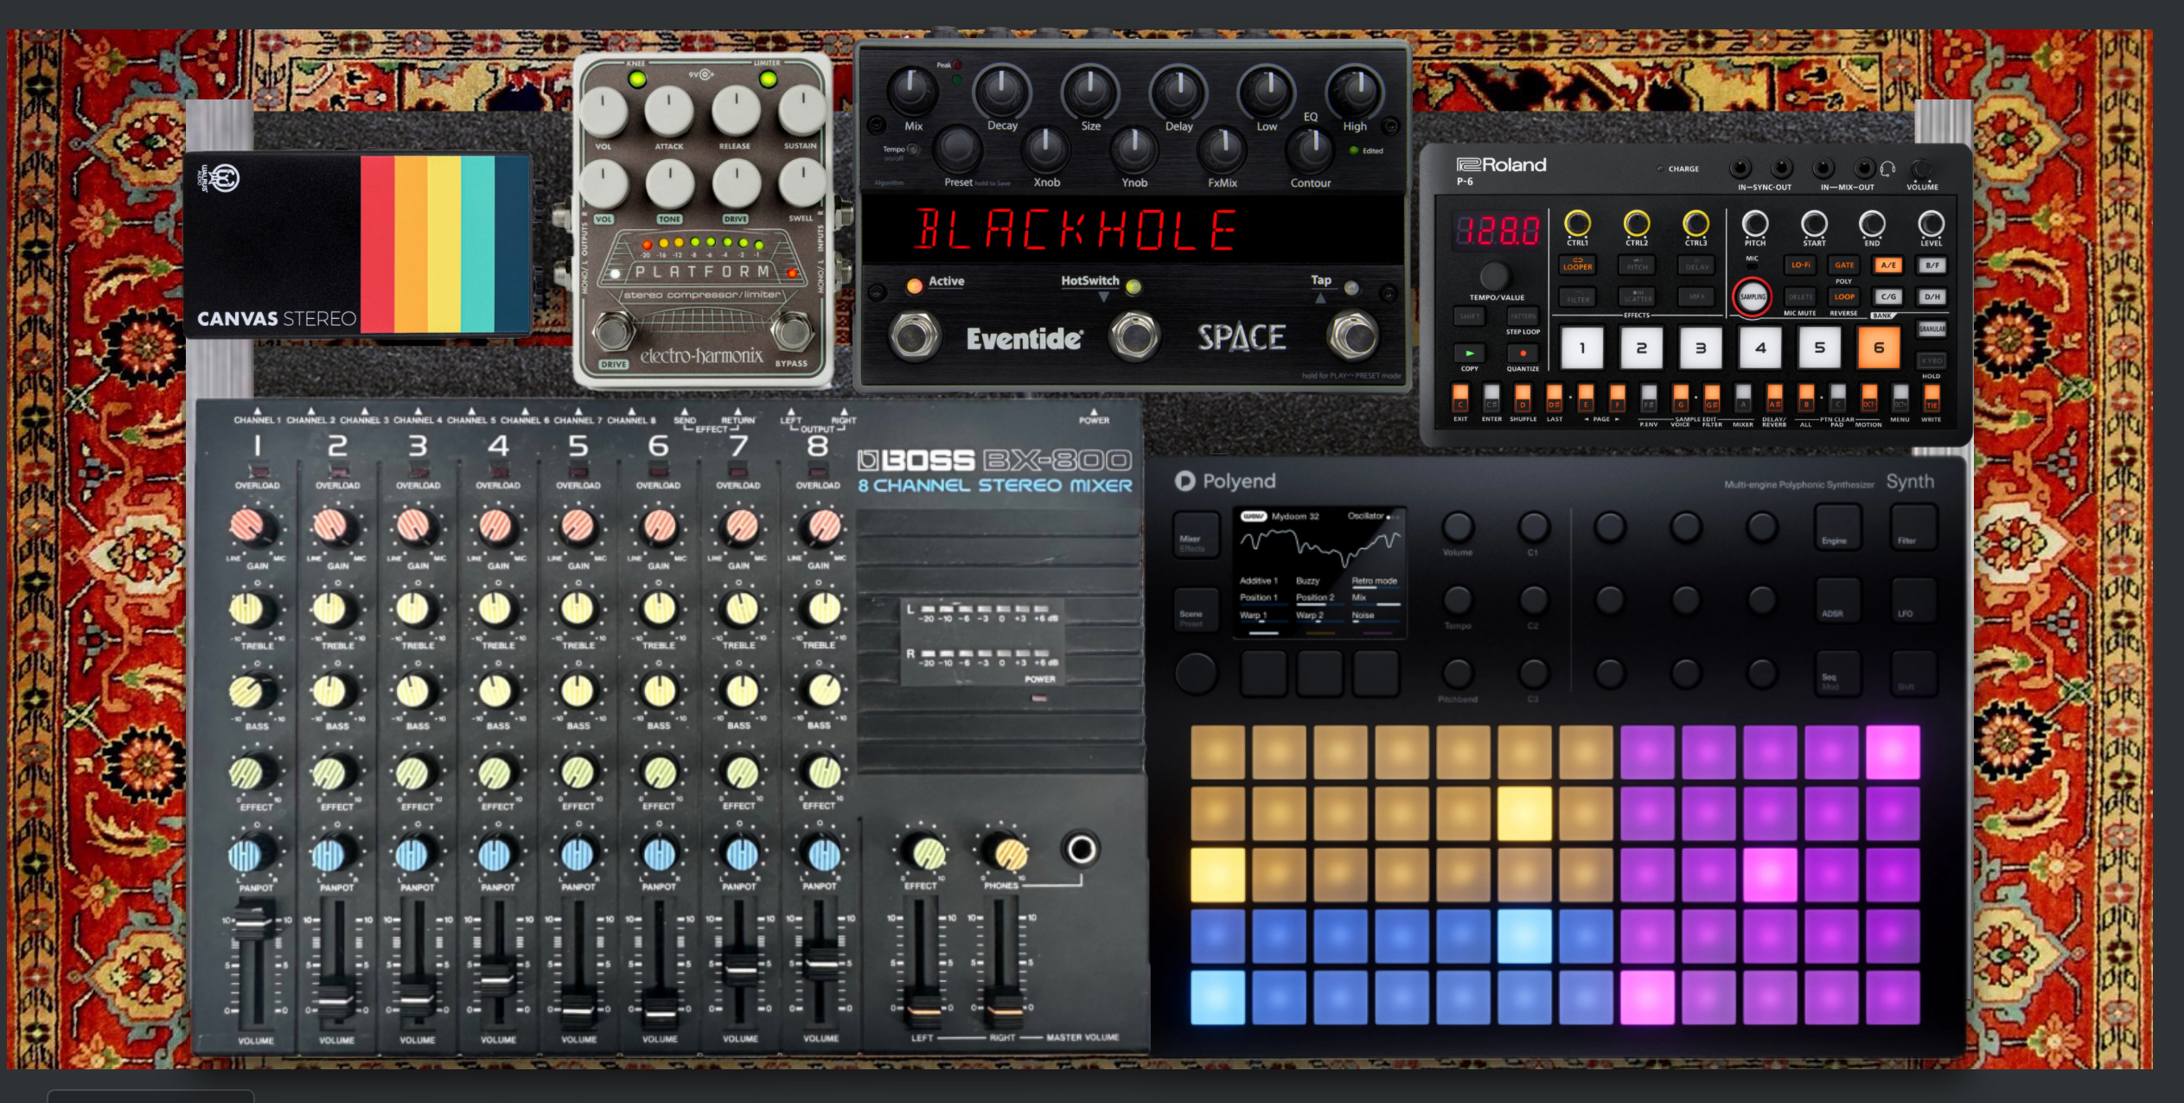Trigger white sample pad 4 on P-6
This screenshot has width=2184, height=1103.
(x=1760, y=347)
